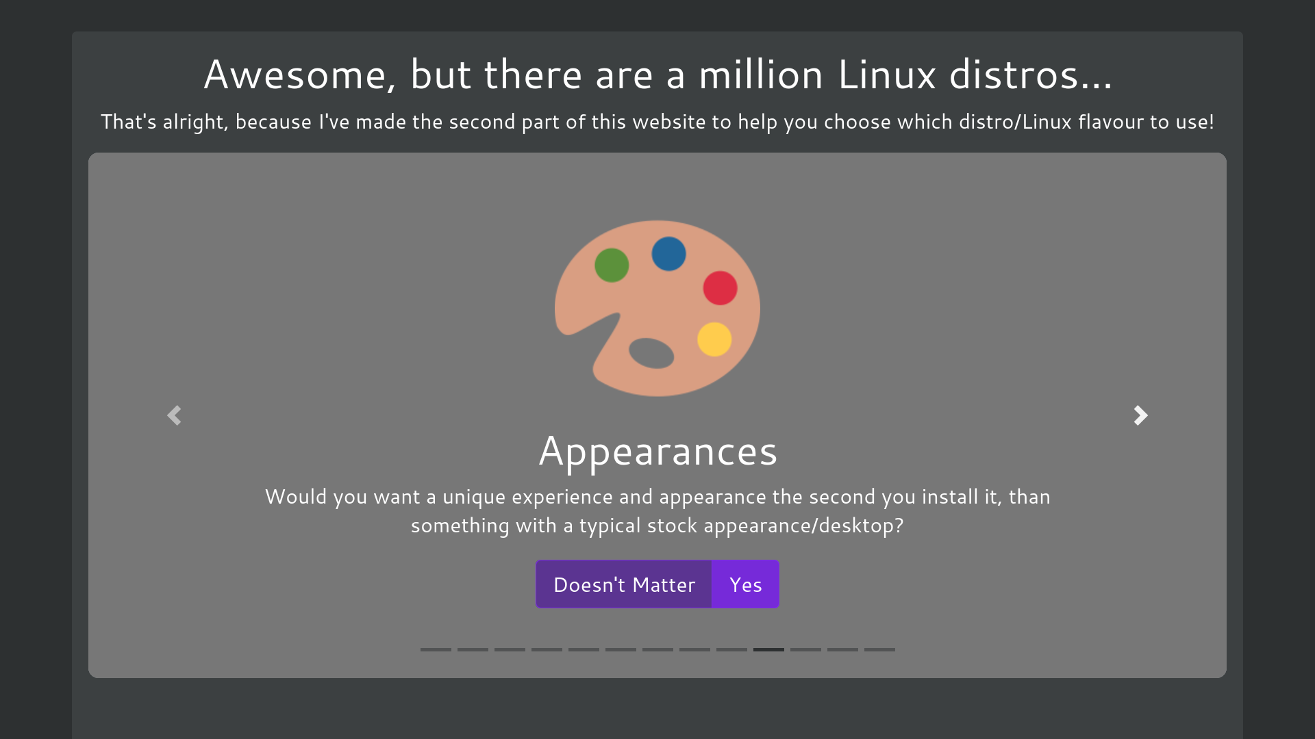Screen dimensions: 1315x739
Task: Go to the previous carousel slide arrow
Action: click(174, 415)
